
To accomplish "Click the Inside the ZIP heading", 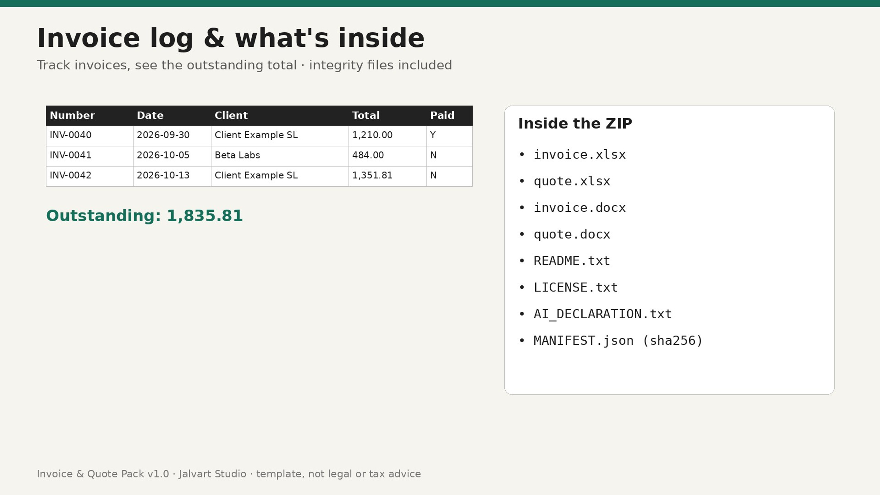I will pyautogui.click(x=575, y=124).
